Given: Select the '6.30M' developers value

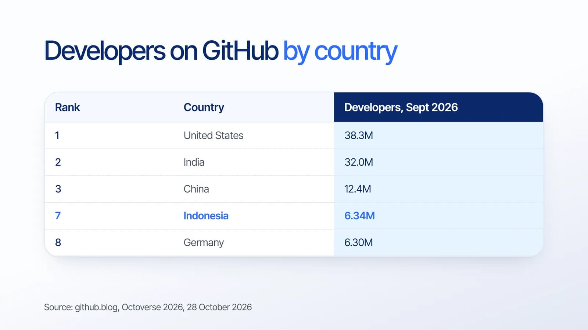Looking at the screenshot, I should (x=358, y=243).
